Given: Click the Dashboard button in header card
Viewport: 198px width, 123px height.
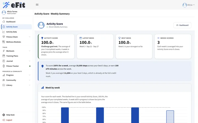Looking at the screenshot, I should click(182, 25).
